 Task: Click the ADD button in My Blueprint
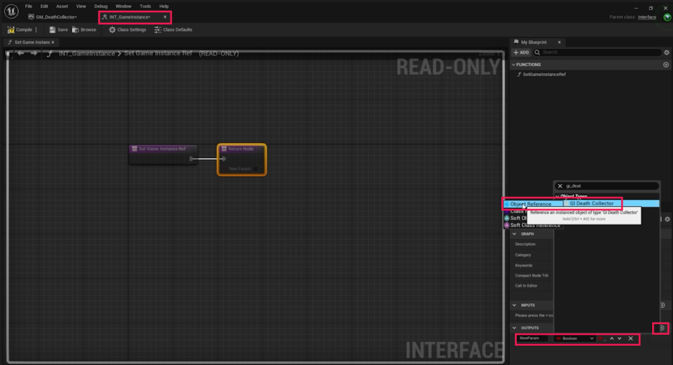coord(521,52)
